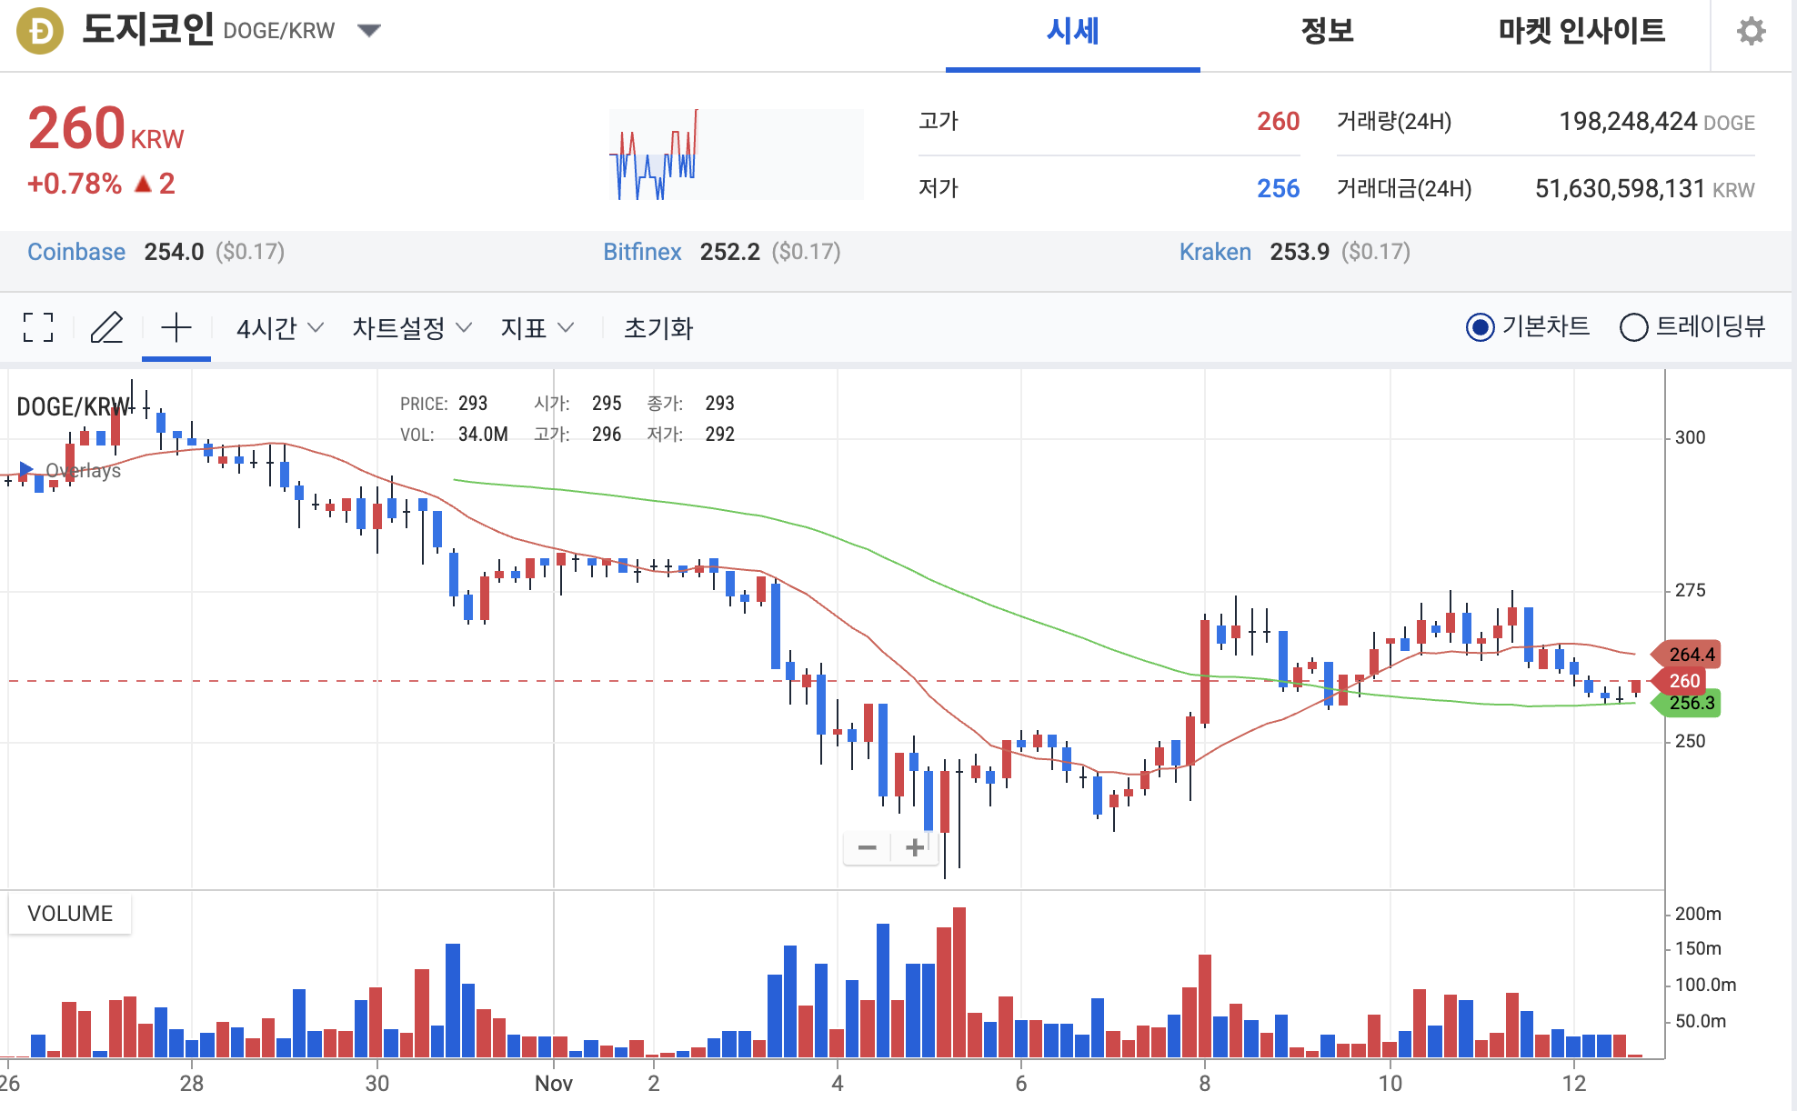
Task: Click the VOLUME panel label
Action: tap(70, 914)
